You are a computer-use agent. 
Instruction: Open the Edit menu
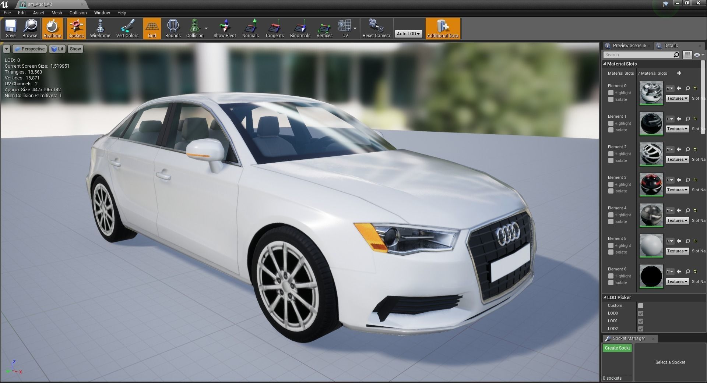click(22, 13)
